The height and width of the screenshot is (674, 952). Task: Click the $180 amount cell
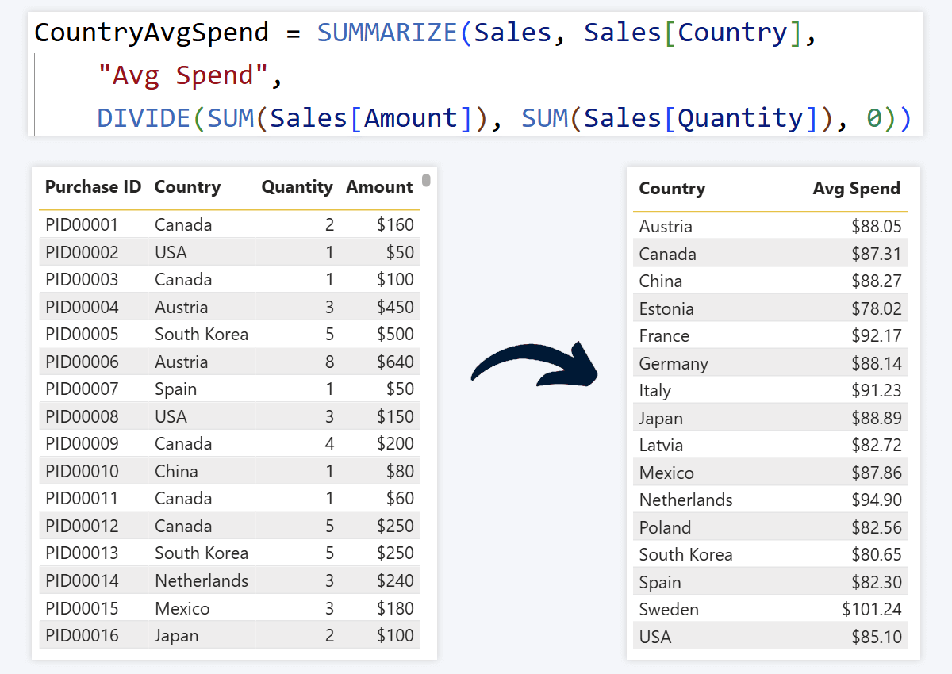[395, 608]
